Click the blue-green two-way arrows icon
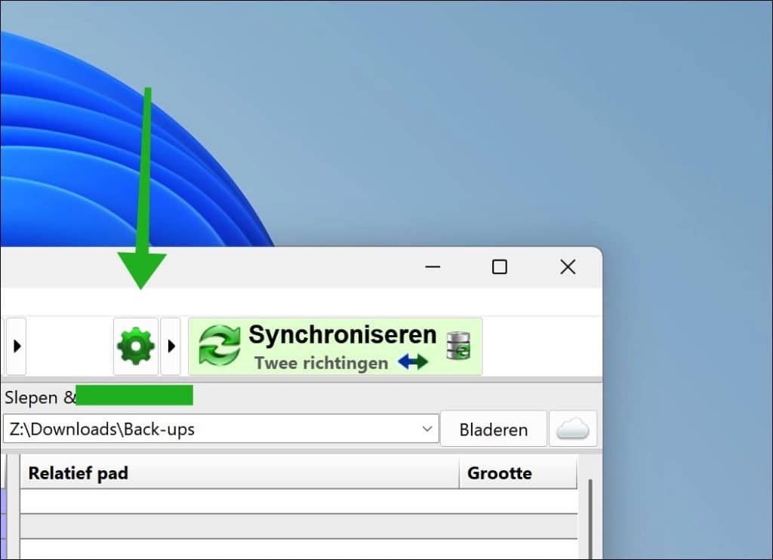This screenshot has width=773, height=560. tap(413, 362)
